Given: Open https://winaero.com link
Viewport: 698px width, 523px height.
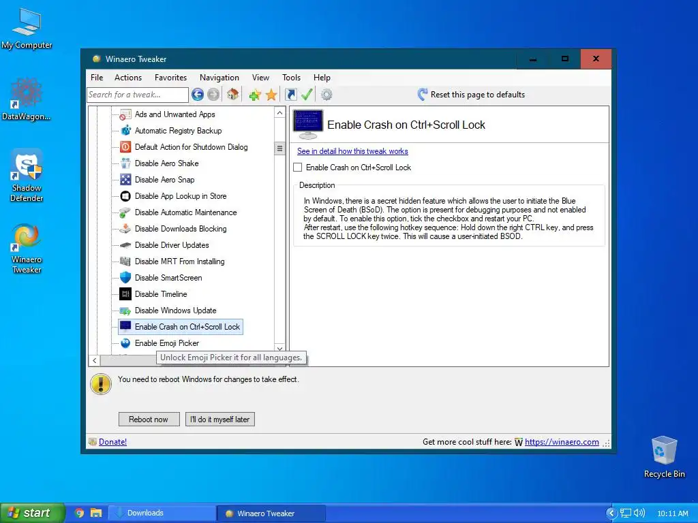Looking at the screenshot, I should coord(562,441).
